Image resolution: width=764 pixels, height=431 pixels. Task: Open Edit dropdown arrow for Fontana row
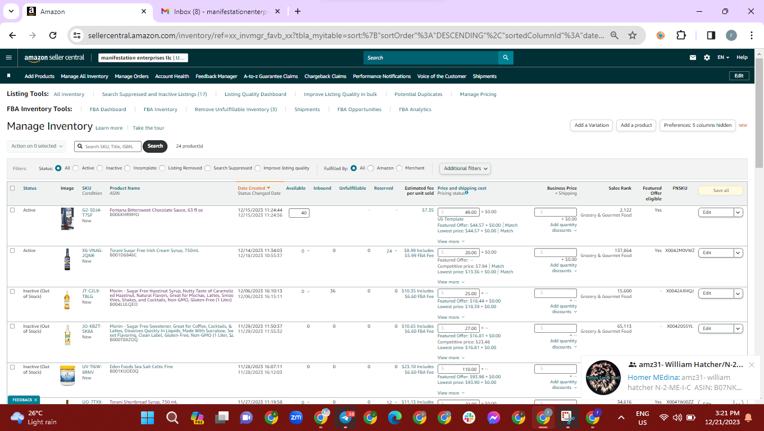739,212
